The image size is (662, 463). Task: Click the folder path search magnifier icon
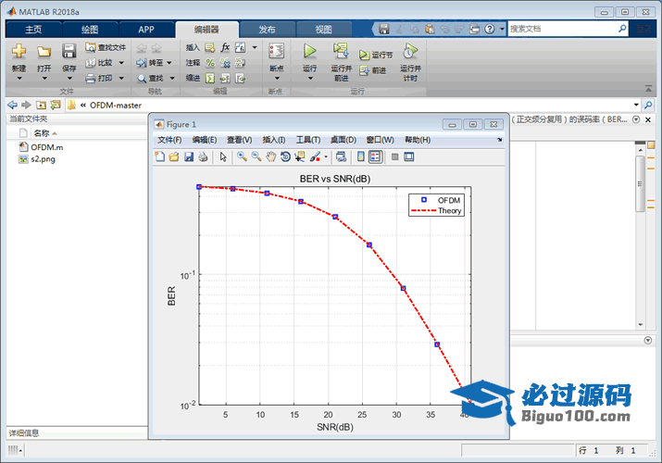click(x=648, y=105)
